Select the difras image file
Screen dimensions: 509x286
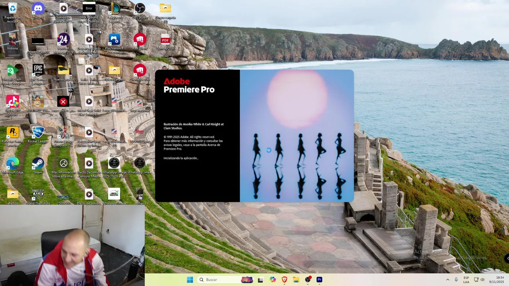140,197
